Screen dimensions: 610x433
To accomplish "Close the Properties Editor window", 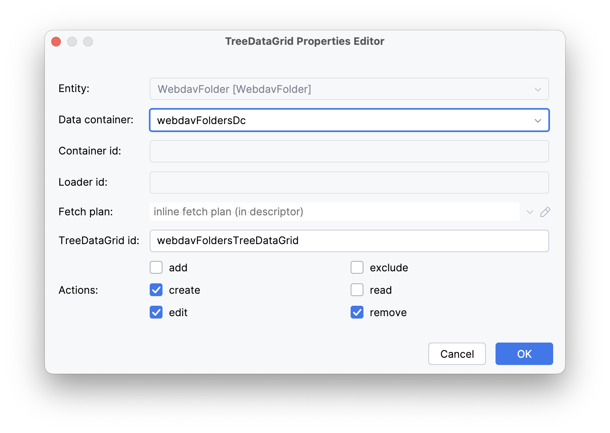I will click(x=56, y=41).
